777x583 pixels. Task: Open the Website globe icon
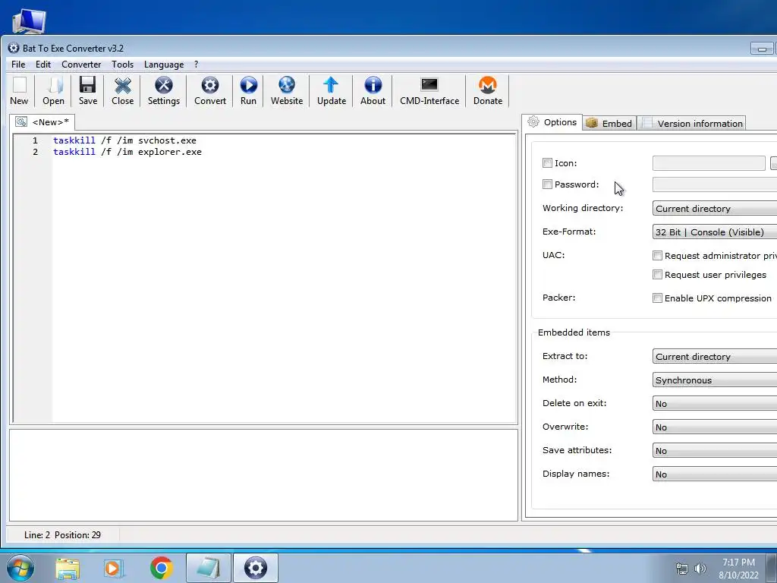pyautogui.click(x=286, y=90)
